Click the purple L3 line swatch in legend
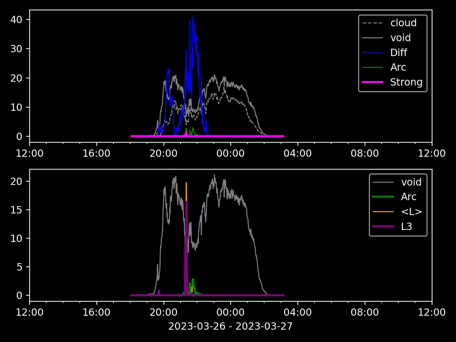 [383, 226]
